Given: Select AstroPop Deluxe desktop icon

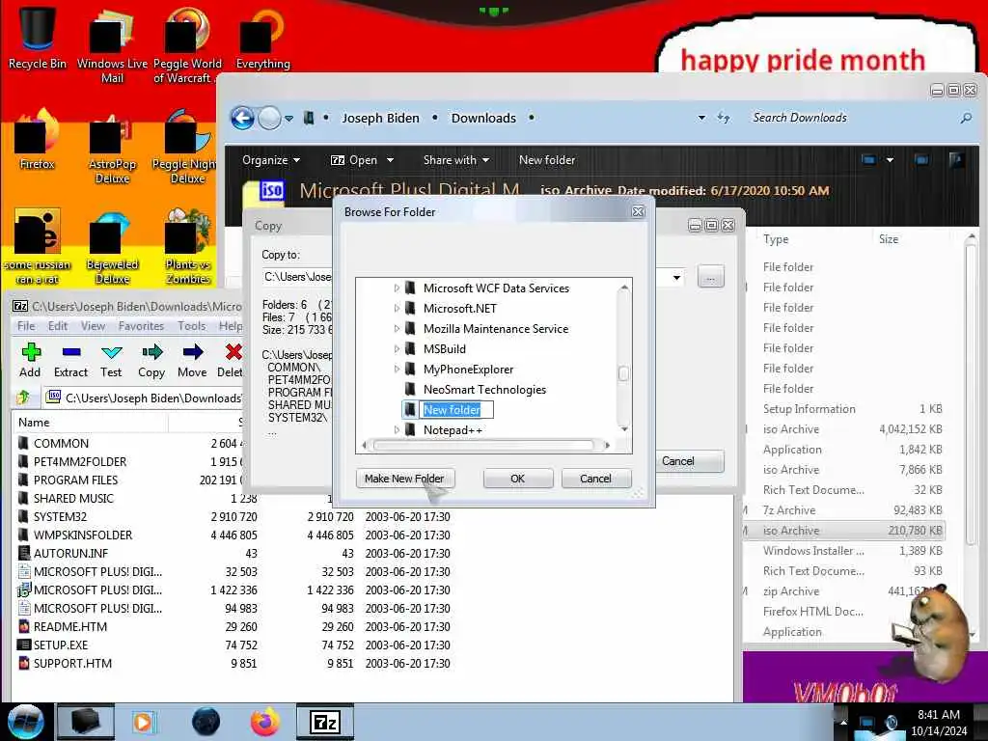Looking at the screenshot, I should 112,148.
